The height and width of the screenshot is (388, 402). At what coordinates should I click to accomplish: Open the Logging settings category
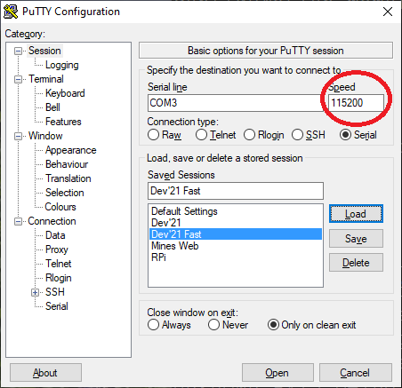[62, 65]
